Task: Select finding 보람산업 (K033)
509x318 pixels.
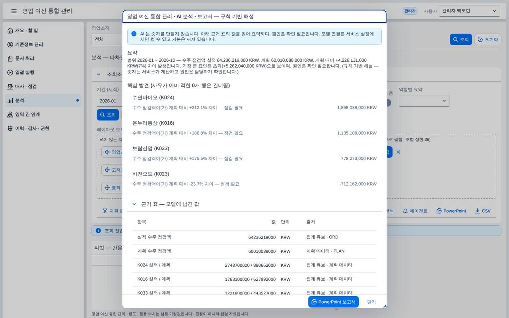Action: tap(254, 153)
